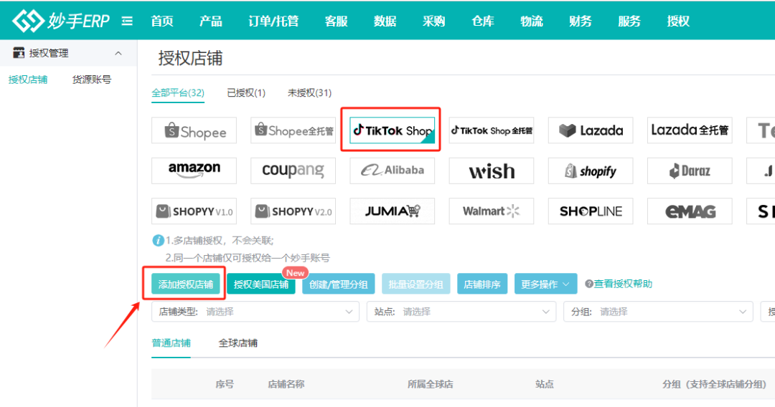This screenshot has height=407, width=775.
Task: Select the wish platform tile
Action: 492,171
